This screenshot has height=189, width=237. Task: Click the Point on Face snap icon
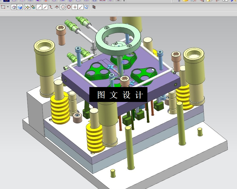86,7
